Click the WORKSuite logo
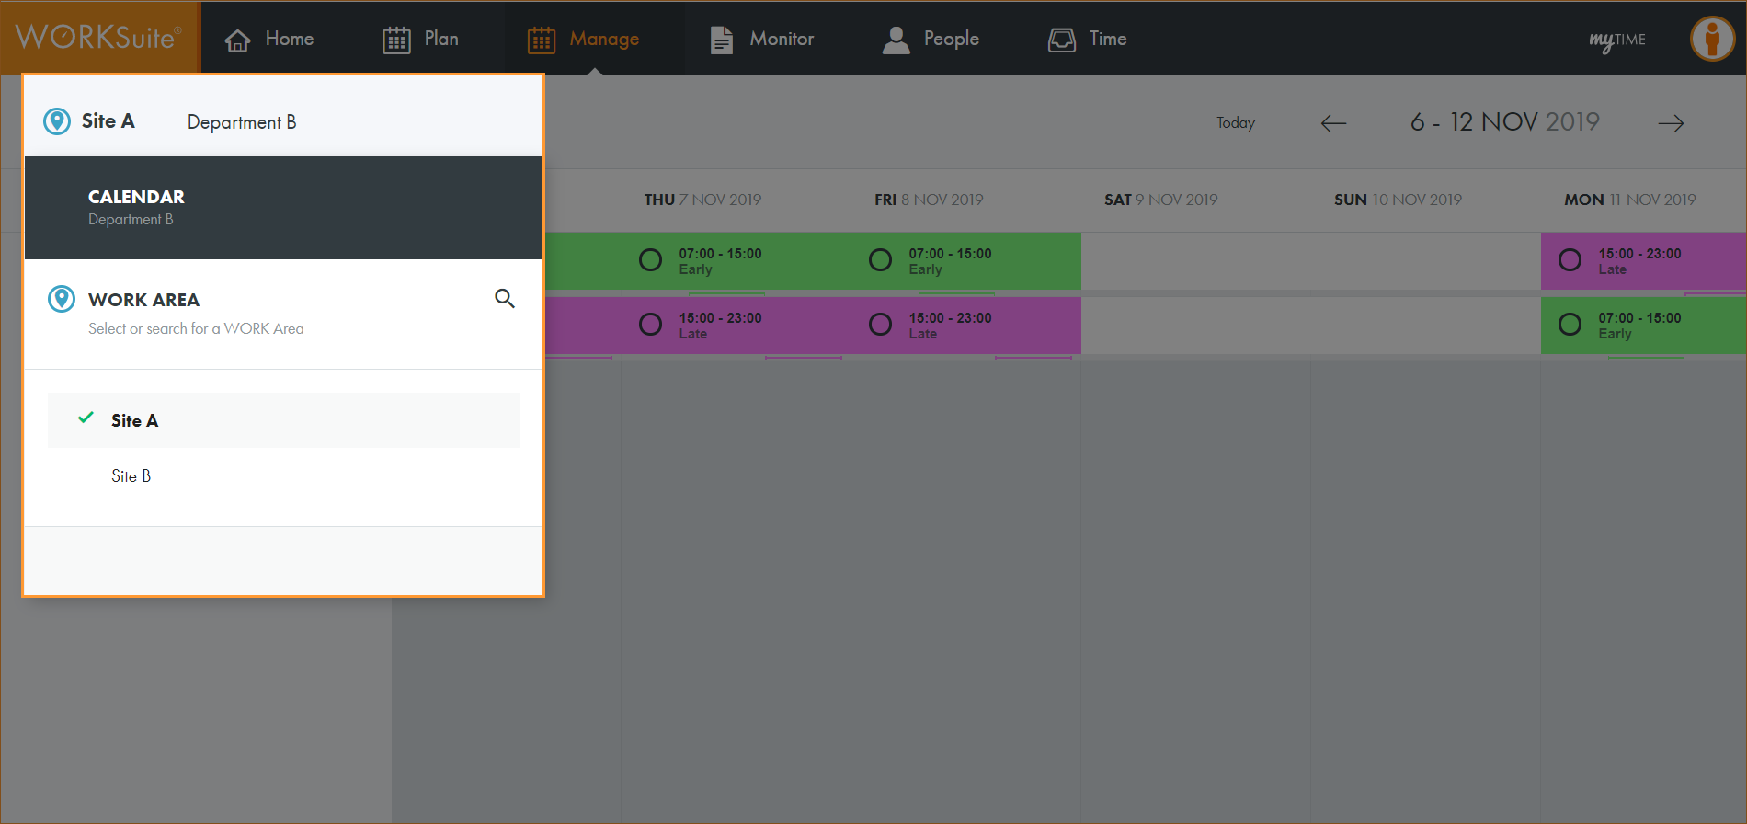This screenshot has height=824, width=1747. 98,38
